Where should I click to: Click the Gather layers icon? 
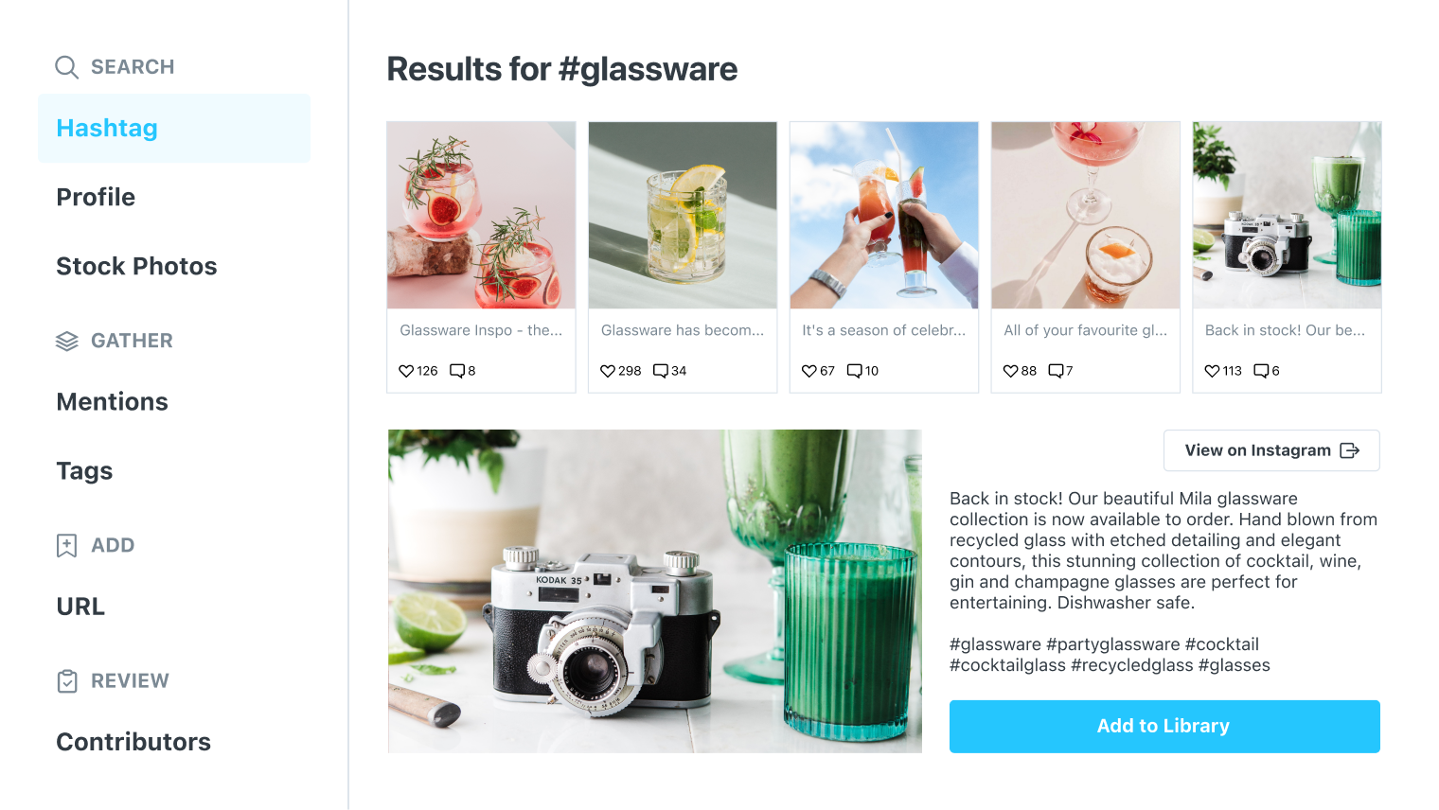click(66, 341)
